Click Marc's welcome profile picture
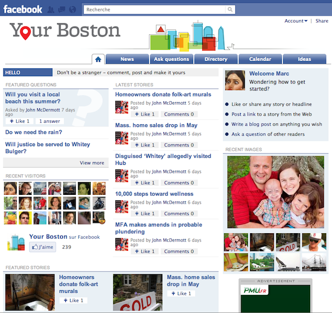 point(235,80)
